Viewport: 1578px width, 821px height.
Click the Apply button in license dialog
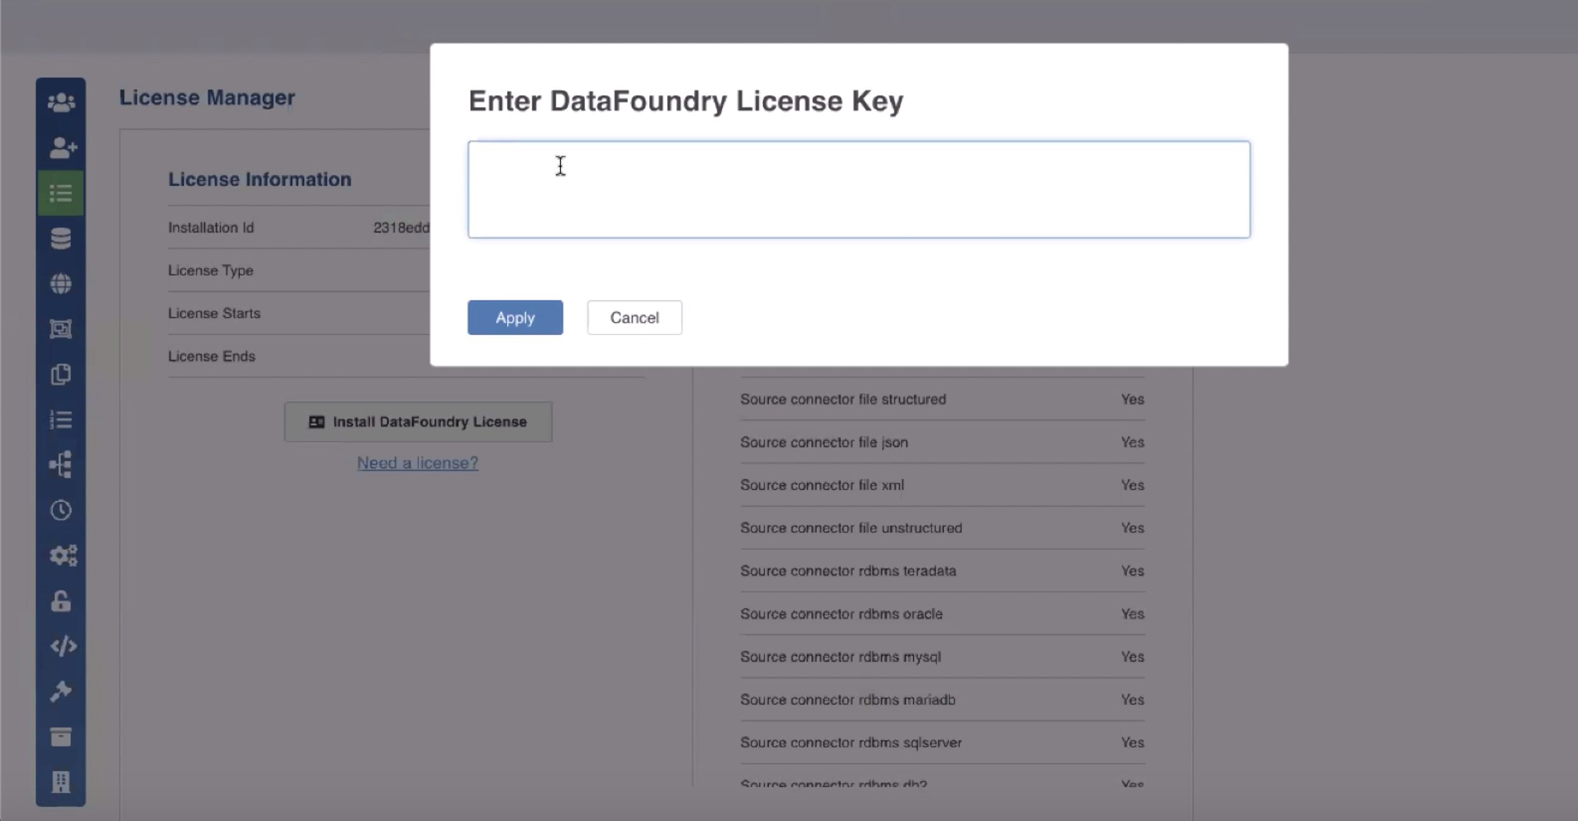tap(515, 317)
